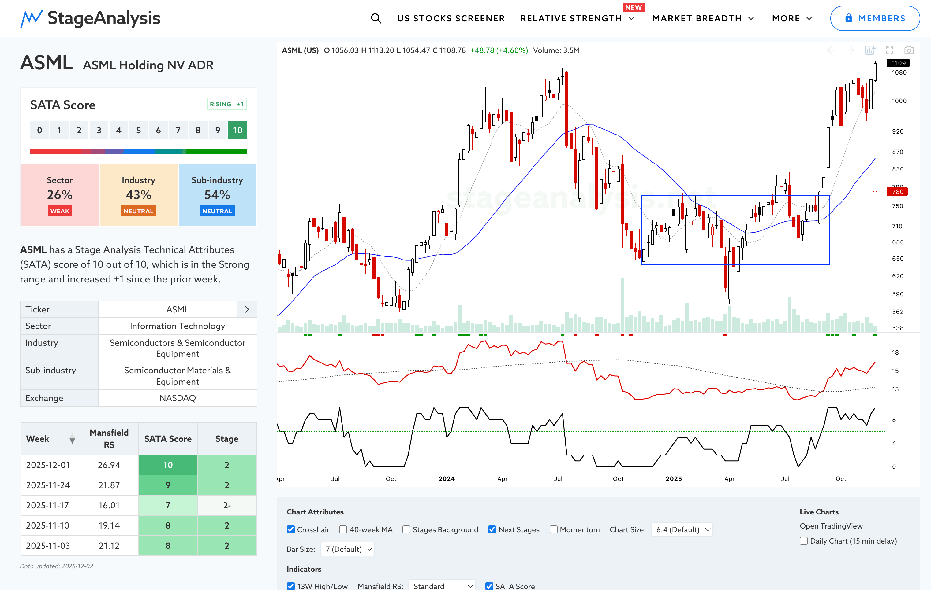Image resolution: width=931 pixels, height=590 pixels.
Task: Open the Bar Size dropdown
Action: tap(347, 549)
